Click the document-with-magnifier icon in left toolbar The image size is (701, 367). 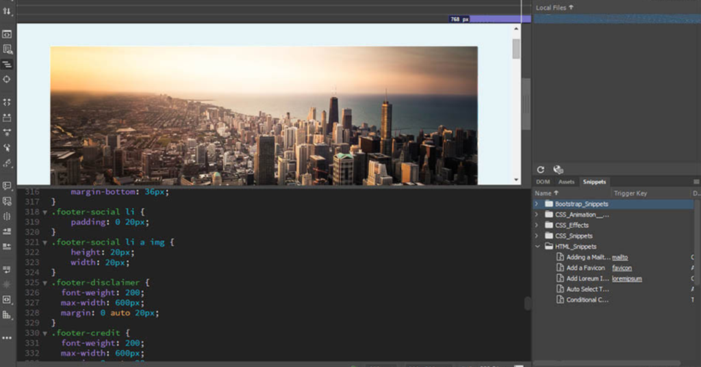[7, 49]
